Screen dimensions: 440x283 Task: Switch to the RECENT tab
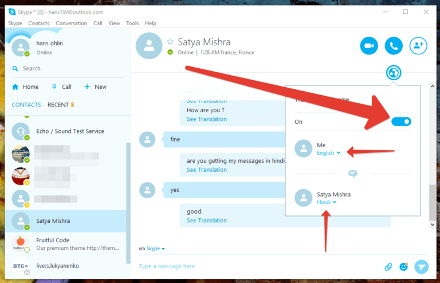pos(61,105)
